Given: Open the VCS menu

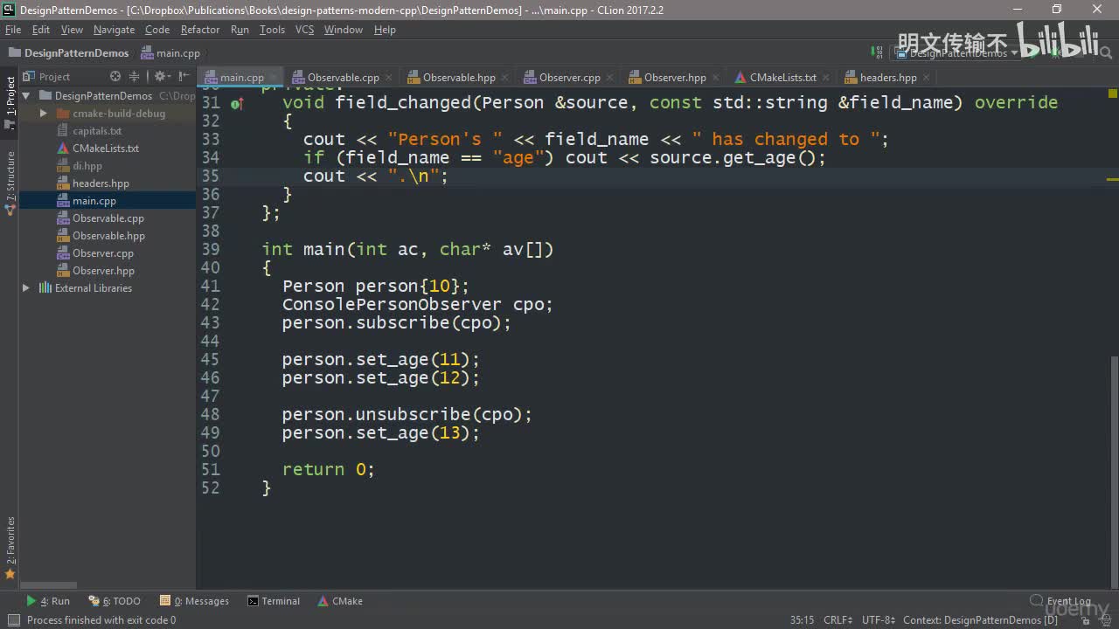Looking at the screenshot, I should coord(304,30).
